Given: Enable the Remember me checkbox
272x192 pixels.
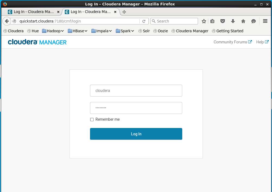Looking at the screenshot, I should [92, 119].
